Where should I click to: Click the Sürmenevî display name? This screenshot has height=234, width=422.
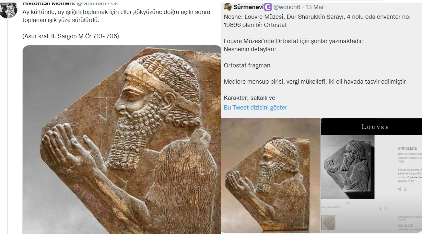coord(248,7)
